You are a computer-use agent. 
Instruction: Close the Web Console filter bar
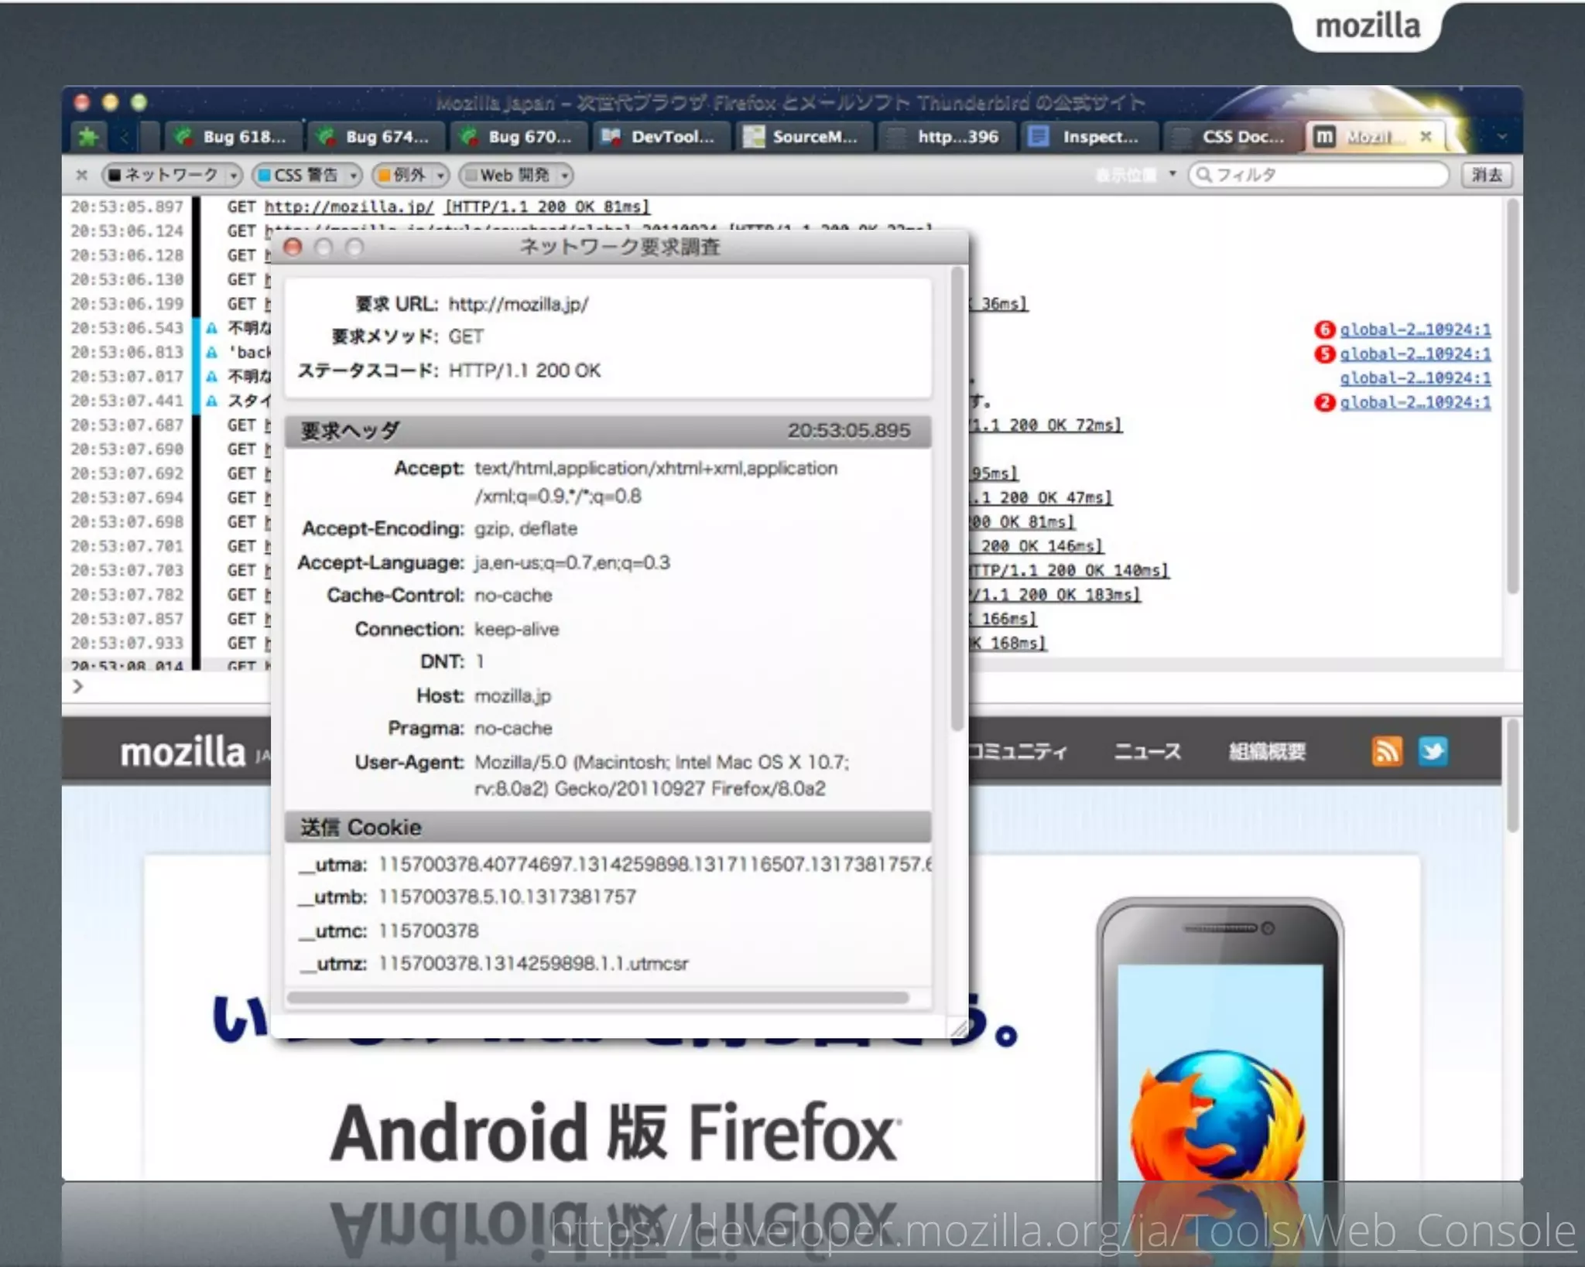tap(81, 175)
